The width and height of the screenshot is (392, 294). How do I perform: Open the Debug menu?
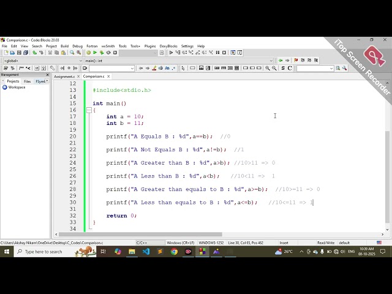tap(78, 47)
